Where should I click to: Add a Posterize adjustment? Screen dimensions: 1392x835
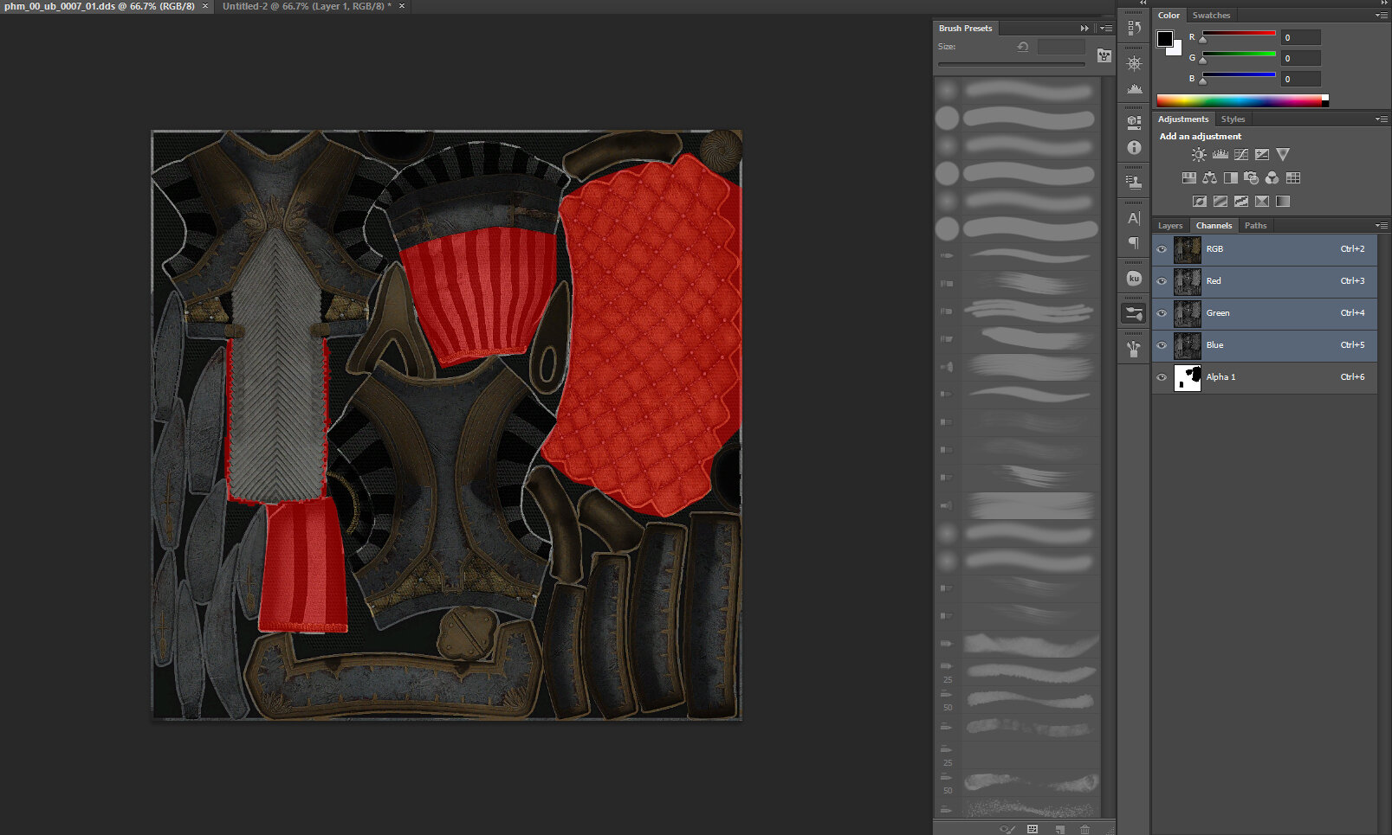(1220, 202)
